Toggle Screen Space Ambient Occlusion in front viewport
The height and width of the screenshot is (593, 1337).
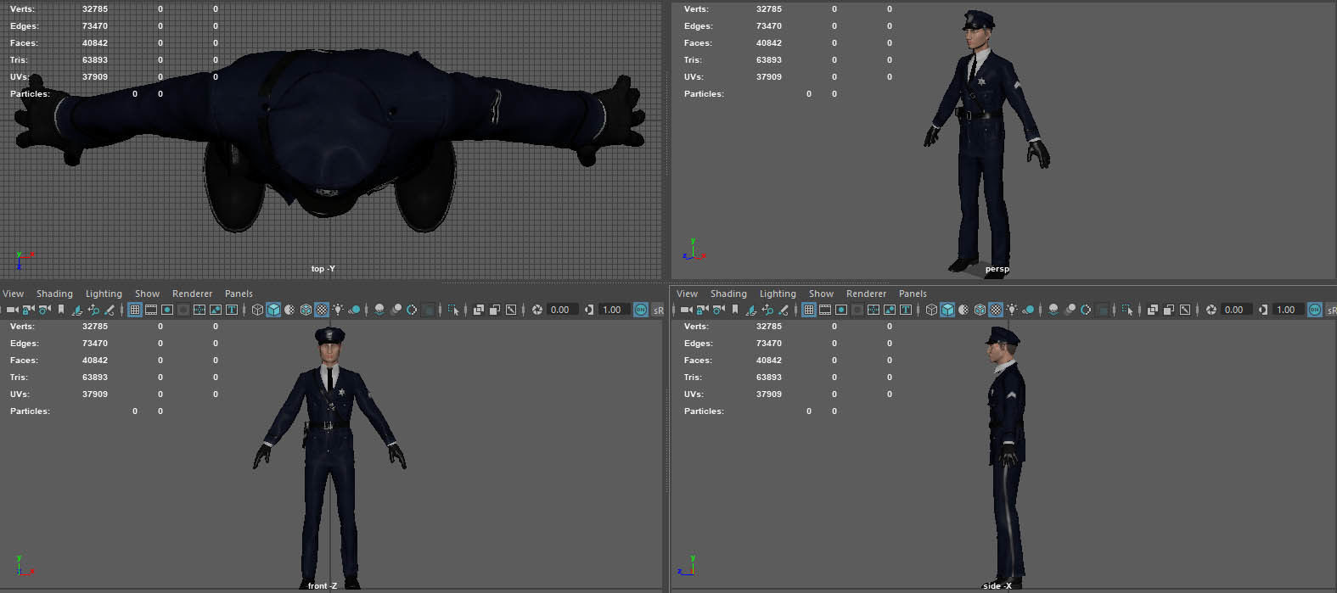pyautogui.click(x=379, y=310)
